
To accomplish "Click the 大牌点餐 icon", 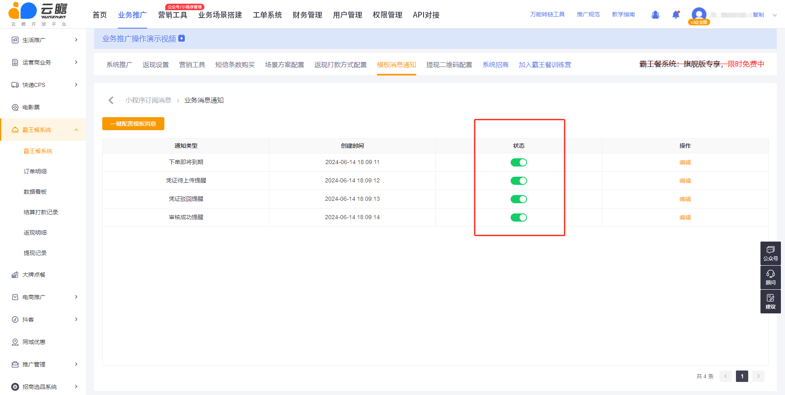I will [x=15, y=275].
